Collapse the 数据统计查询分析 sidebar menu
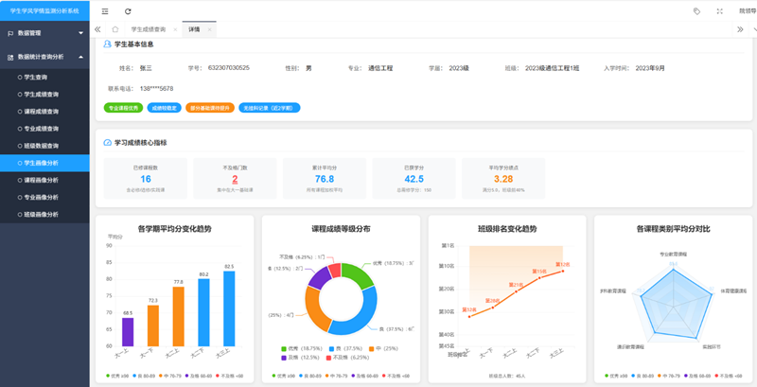The width and height of the screenshot is (757, 387). (x=45, y=57)
